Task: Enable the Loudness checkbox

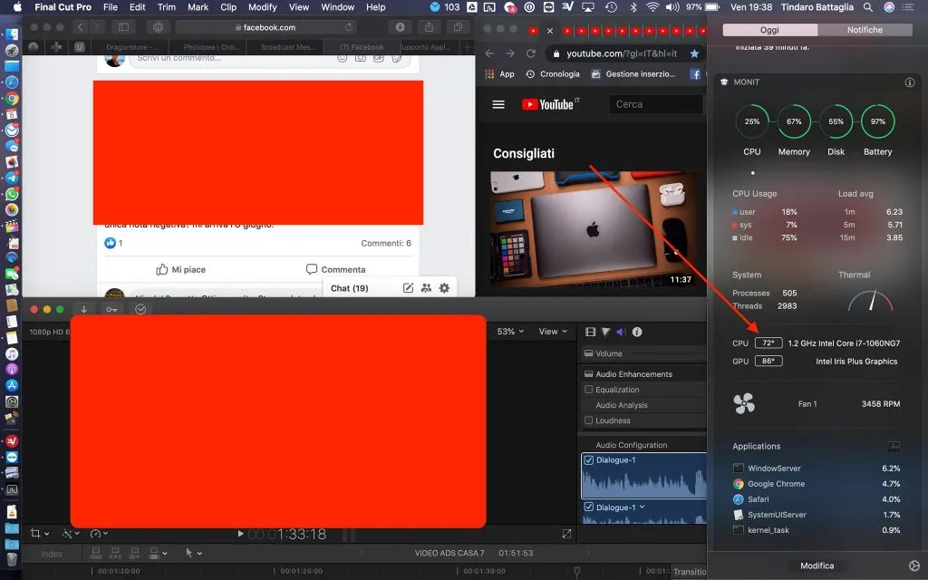Action: tap(588, 420)
